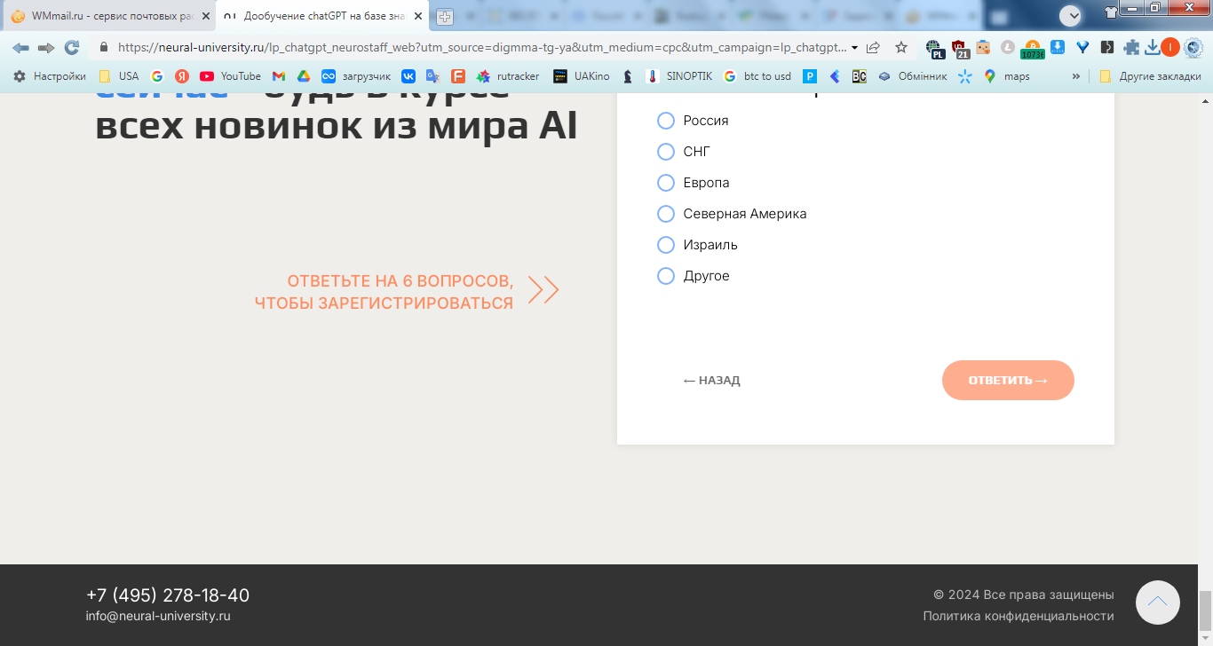Show browser downloads

[1153, 47]
